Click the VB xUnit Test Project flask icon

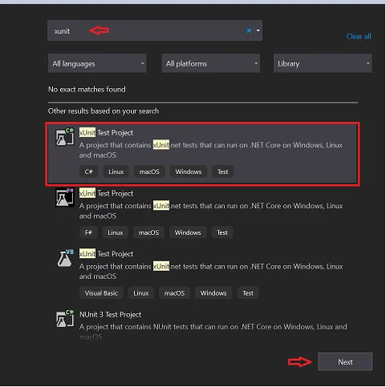click(x=65, y=258)
